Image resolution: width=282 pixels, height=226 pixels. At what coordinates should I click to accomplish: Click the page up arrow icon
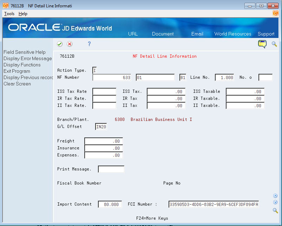[275, 196]
